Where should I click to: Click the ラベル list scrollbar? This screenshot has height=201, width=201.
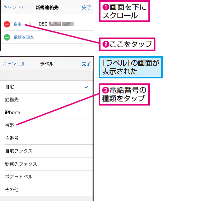[x=92, y=135]
